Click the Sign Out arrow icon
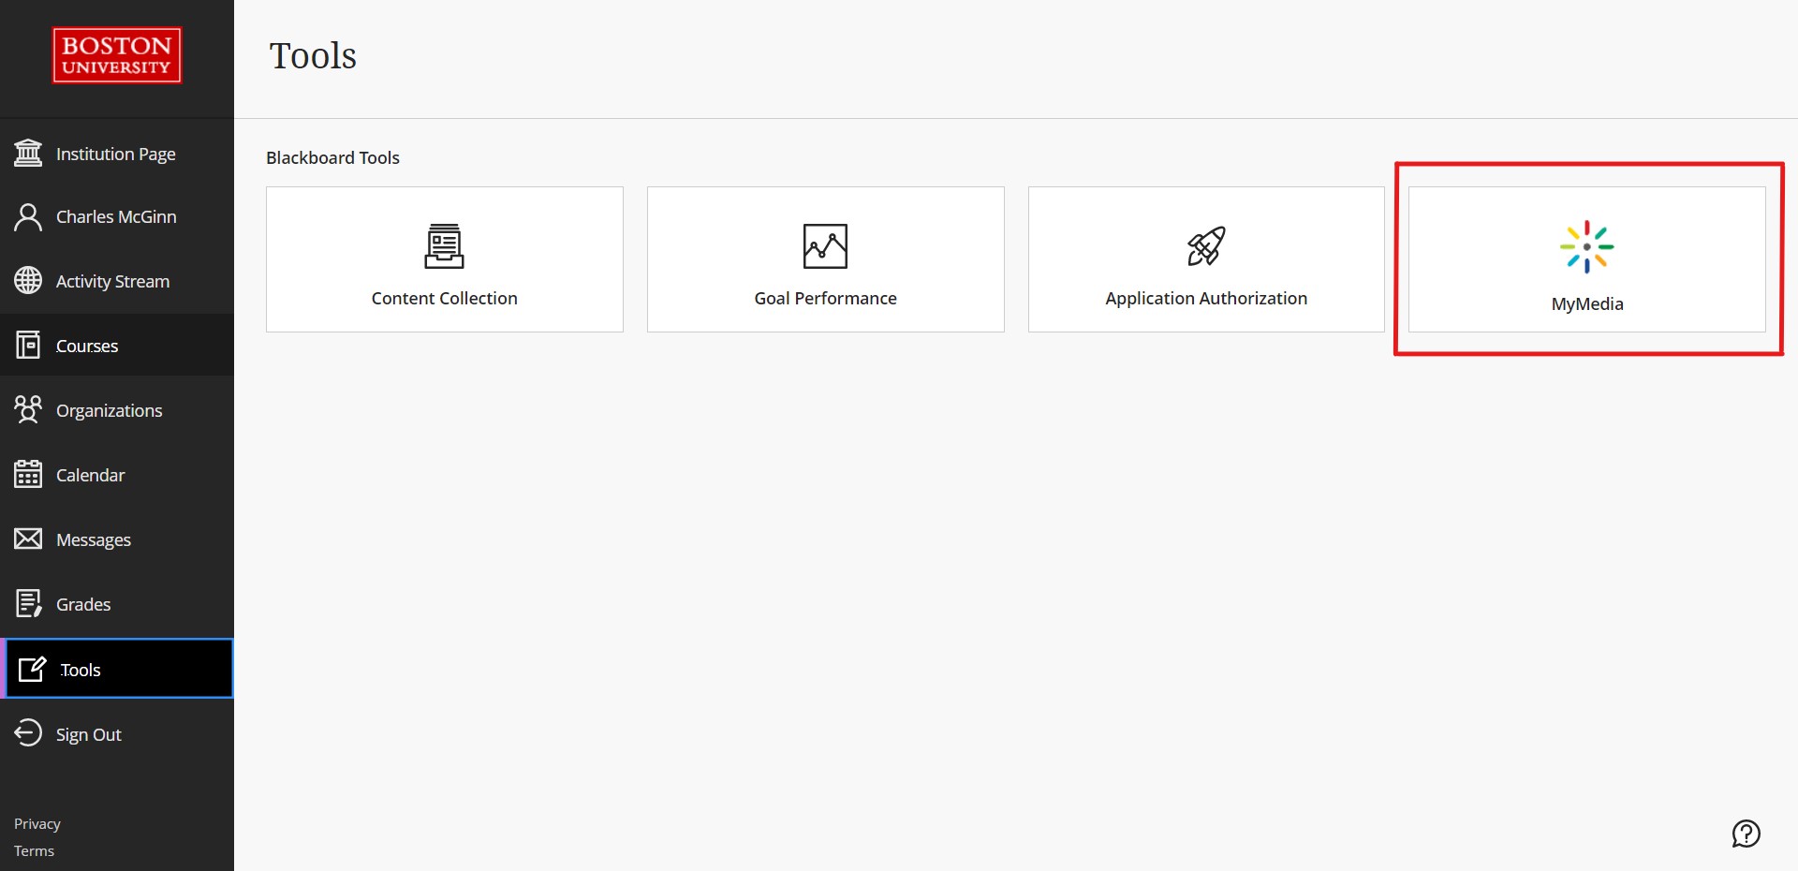This screenshot has width=1798, height=871. coord(28,732)
